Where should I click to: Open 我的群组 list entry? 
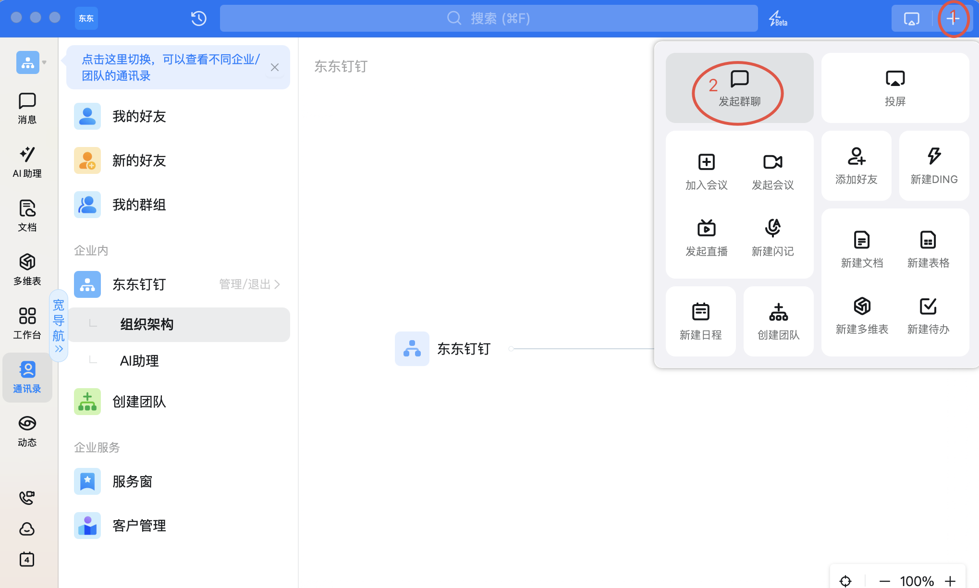139,205
